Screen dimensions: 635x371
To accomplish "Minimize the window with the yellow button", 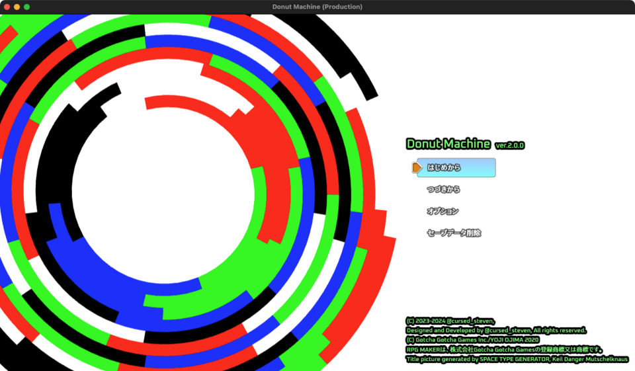I will [x=17, y=7].
